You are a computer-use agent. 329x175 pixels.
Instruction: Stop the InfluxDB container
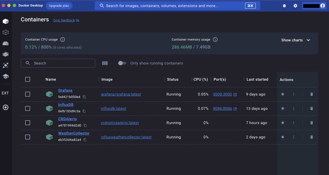click(283, 108)
